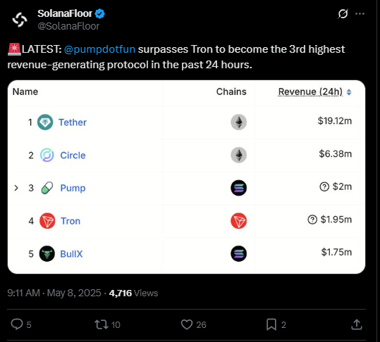Click the Tron chain icon in the Chains column
The image size is (380, 342).
[239, 221]
